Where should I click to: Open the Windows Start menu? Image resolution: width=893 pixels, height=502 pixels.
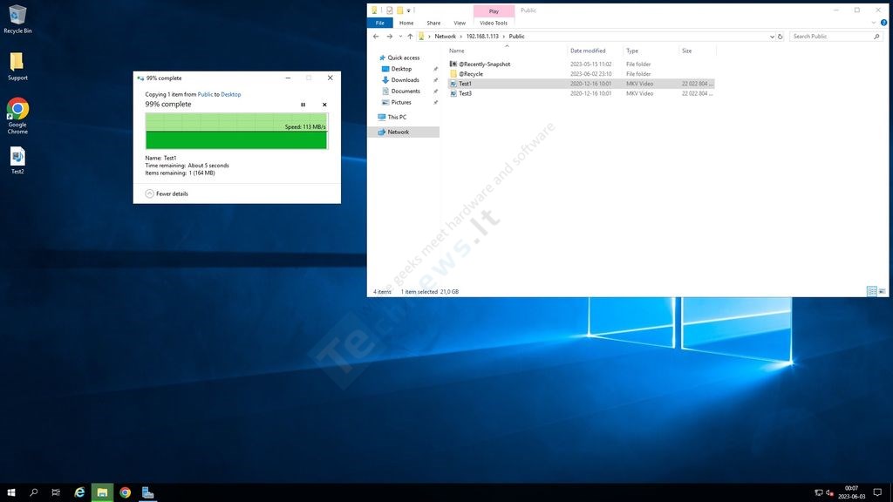pyautogui.click(x=10, y=492)
